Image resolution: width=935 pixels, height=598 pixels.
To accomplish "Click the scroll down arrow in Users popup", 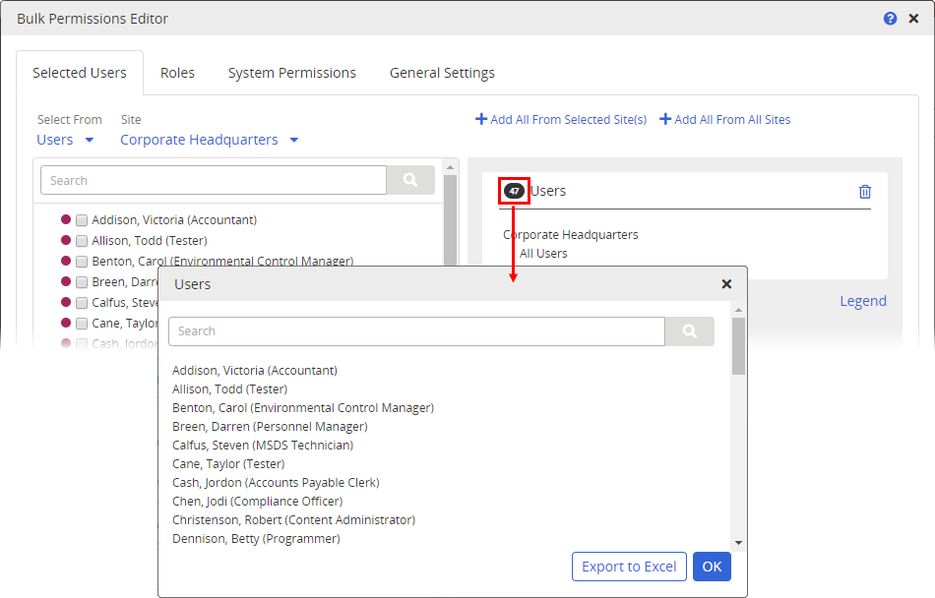I will point(738,542).
